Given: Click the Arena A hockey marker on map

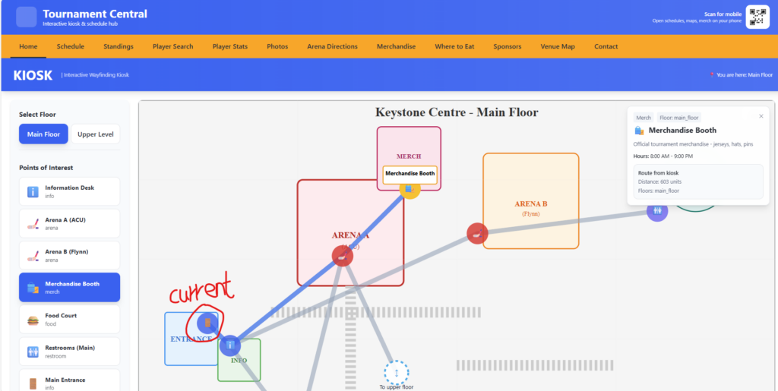Looking at the screenshot, I should click(343, 256).
